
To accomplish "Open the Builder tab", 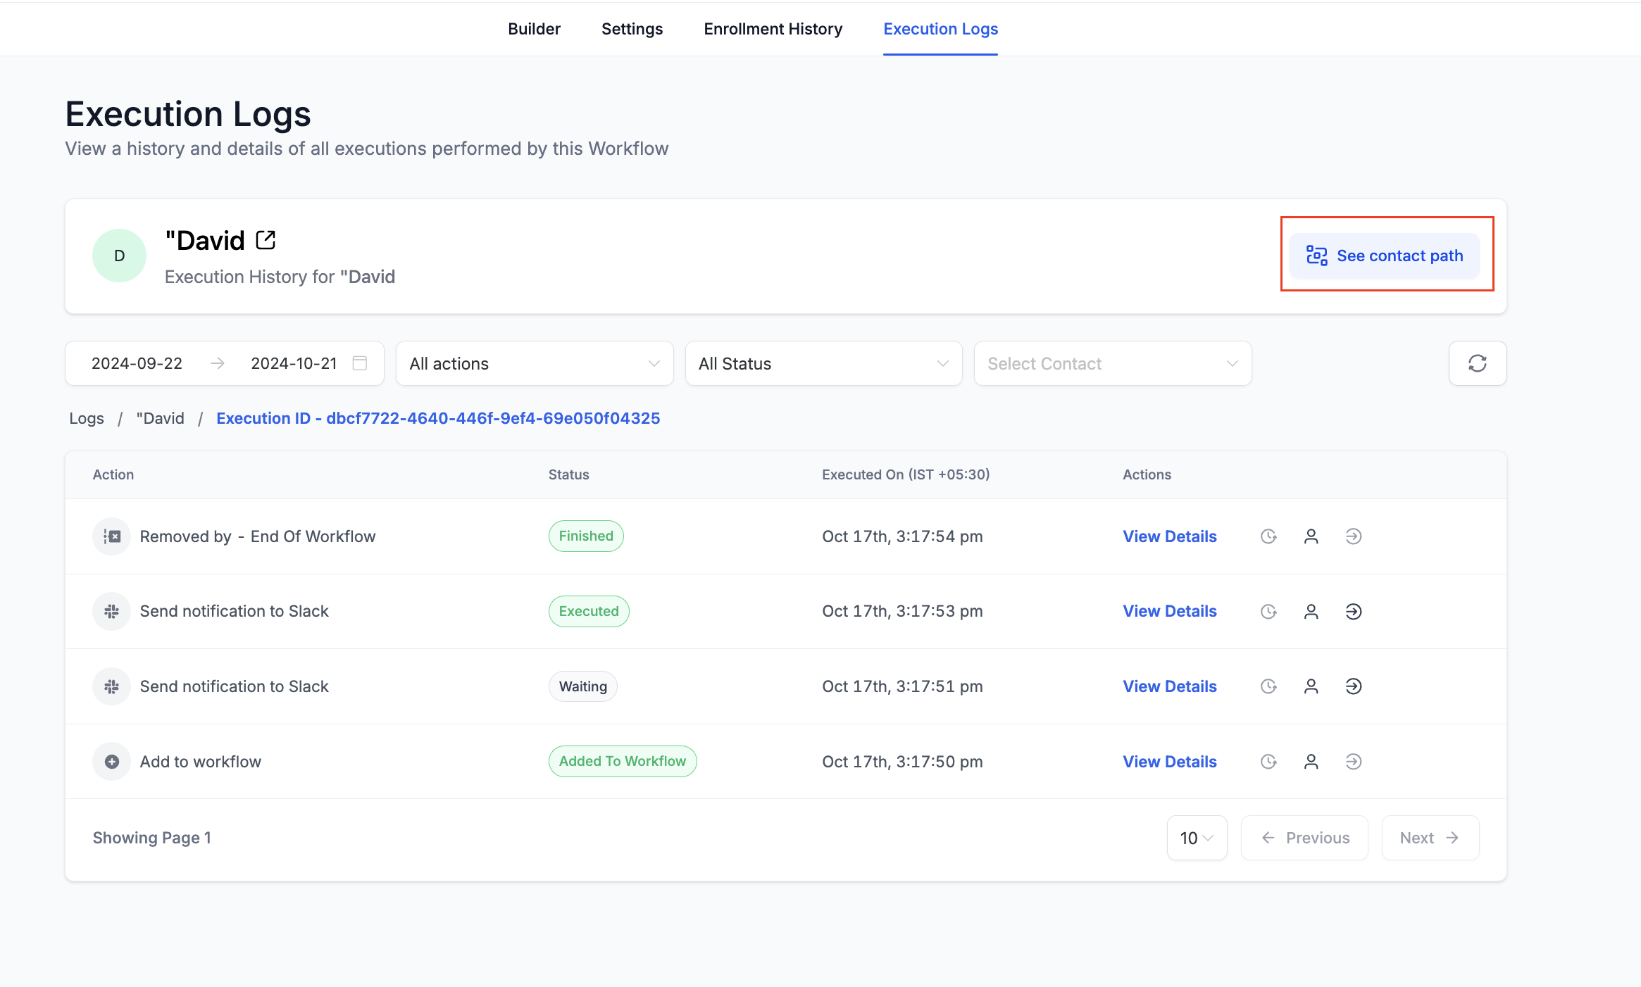I will click(534, 29).
